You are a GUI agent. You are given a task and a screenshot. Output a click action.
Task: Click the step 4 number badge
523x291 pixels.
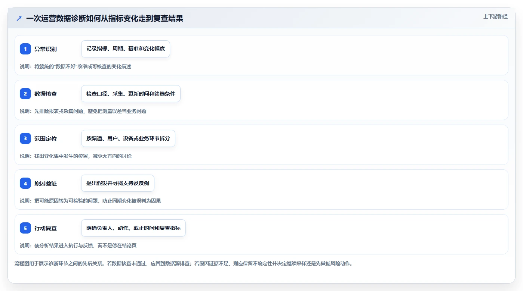pyautogui.click(x=25, y=183)
